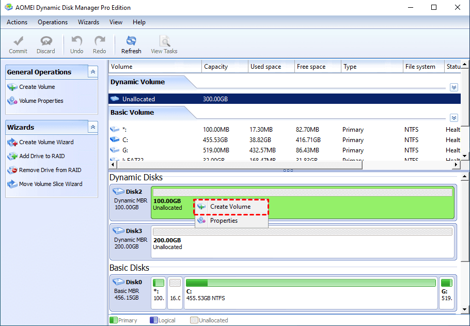Click the Disk0 drive icon
The image size is (470, 326).
pyautogui.click(x=118, y=282)
